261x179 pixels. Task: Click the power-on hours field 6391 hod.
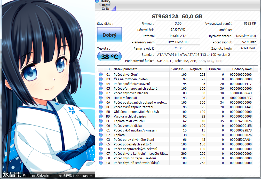click(246, 48)
